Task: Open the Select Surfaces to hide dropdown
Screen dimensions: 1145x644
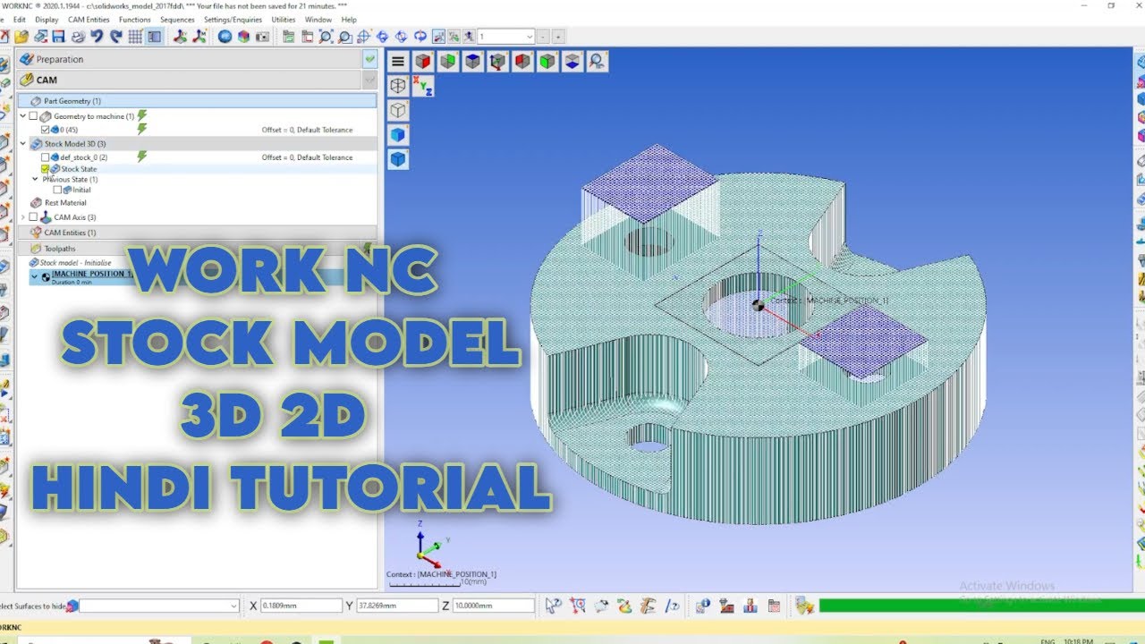Action: (234, 606)
